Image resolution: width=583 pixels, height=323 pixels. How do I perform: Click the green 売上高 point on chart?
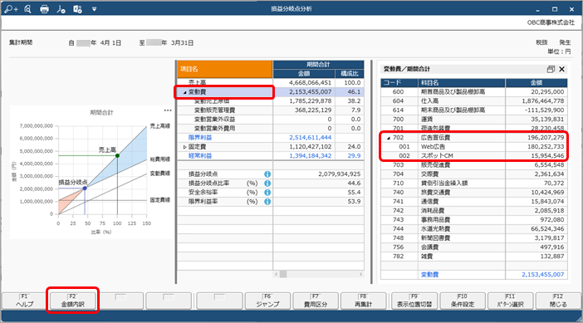pos(117,155)
